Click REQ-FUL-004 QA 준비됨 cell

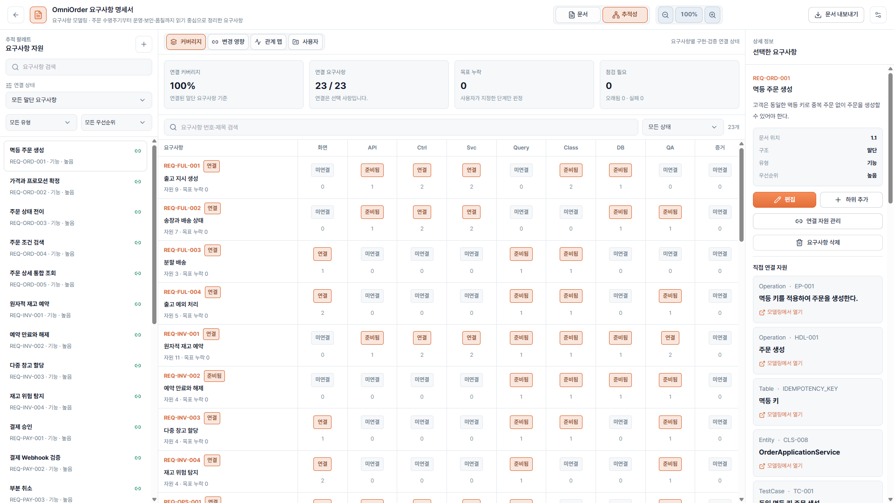(x=670, y=296)
